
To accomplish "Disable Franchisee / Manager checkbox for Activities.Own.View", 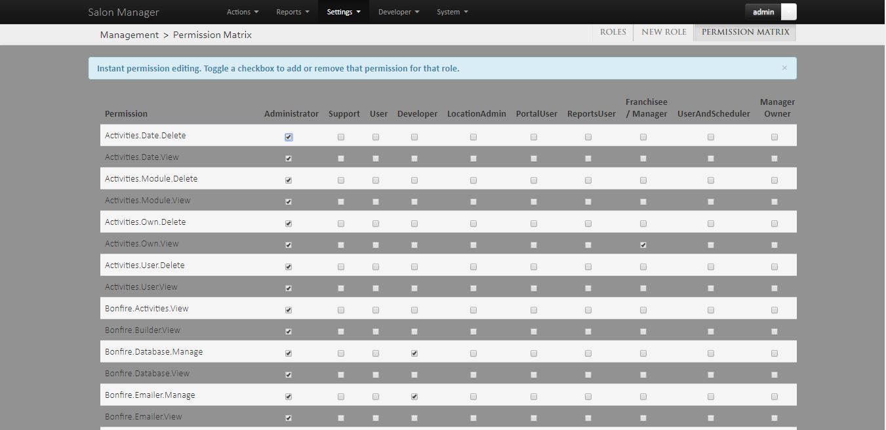I will pyautogui.click(x=643, y=244).
